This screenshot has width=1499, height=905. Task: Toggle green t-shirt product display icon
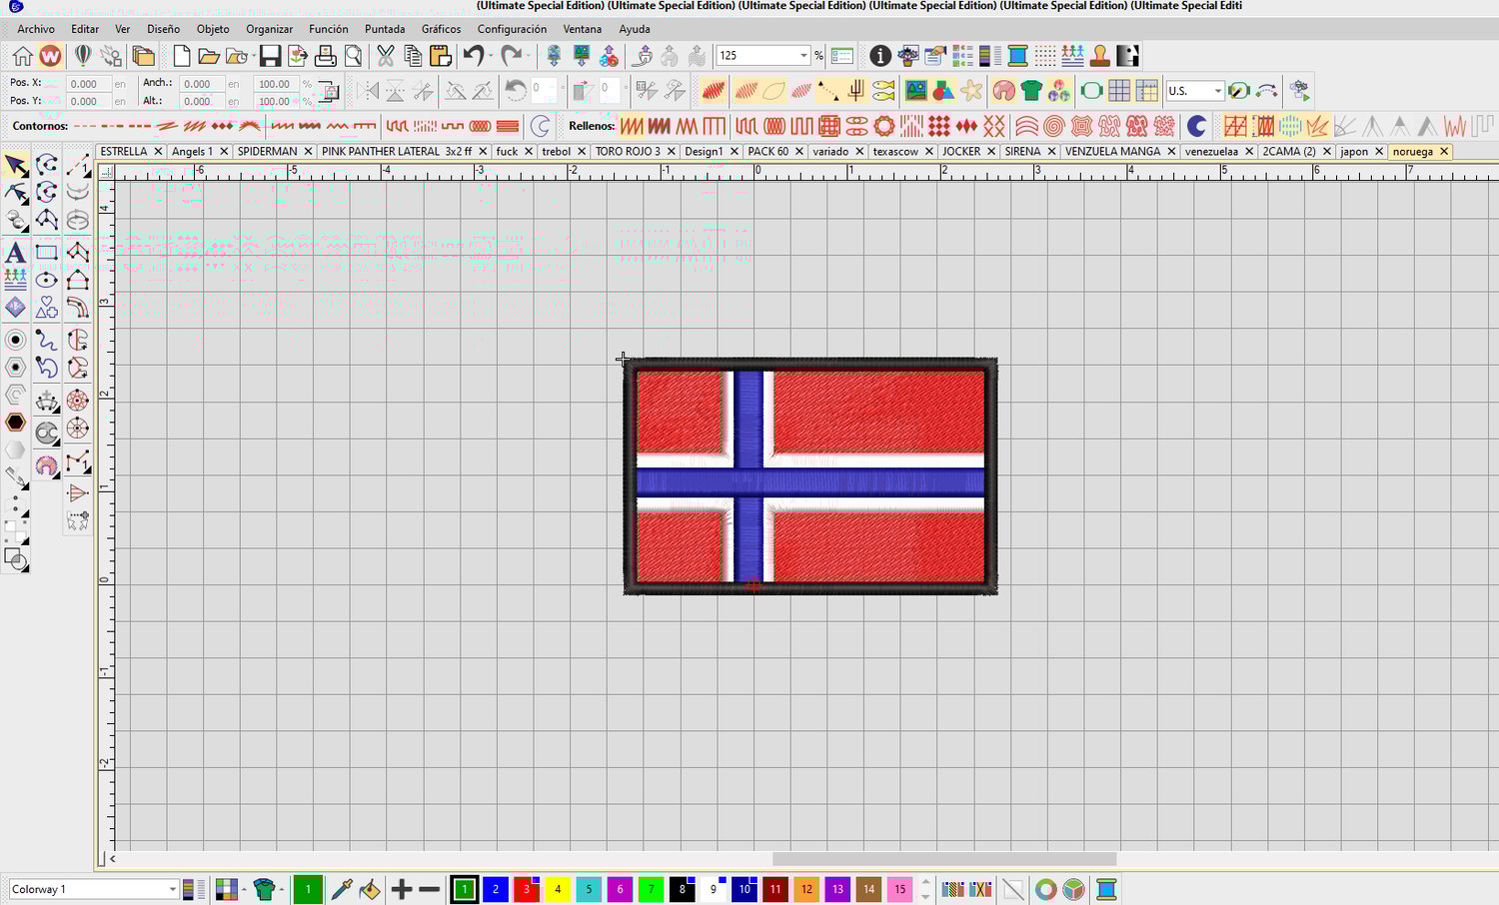[x=1031, y=92]
